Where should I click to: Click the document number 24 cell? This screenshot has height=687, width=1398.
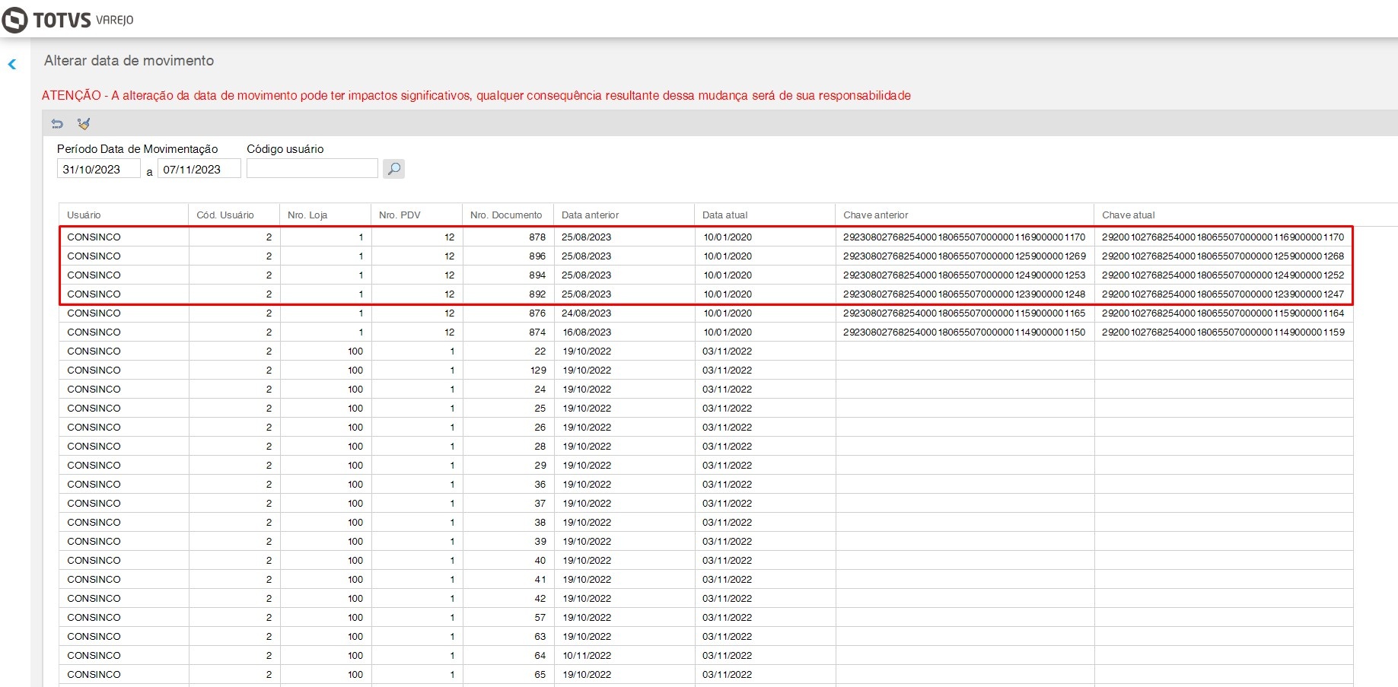508,389
